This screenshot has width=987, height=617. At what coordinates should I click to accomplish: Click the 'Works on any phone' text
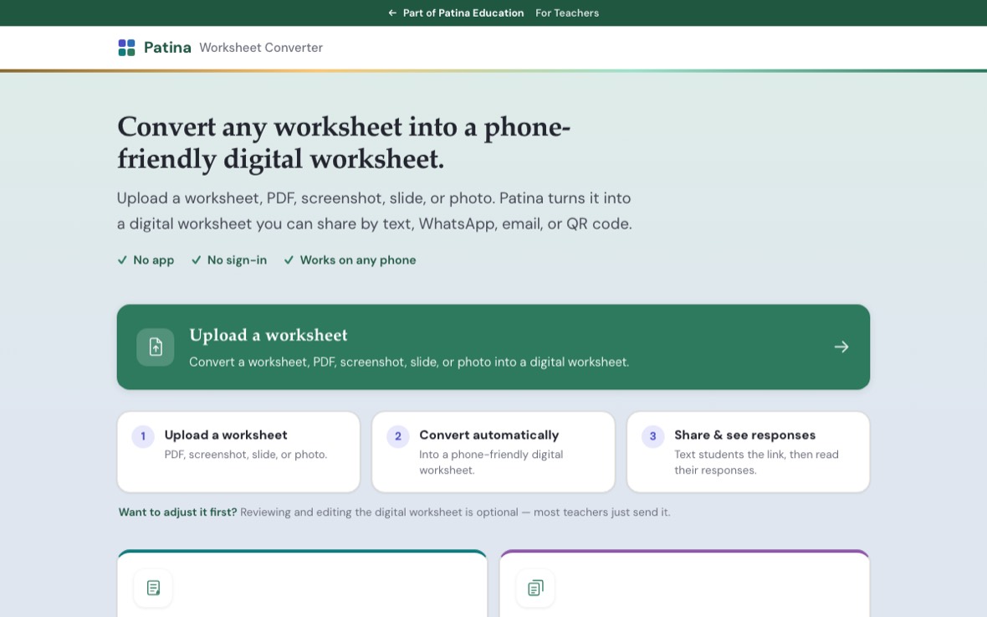pyautogui.click(x=358, y=260)
